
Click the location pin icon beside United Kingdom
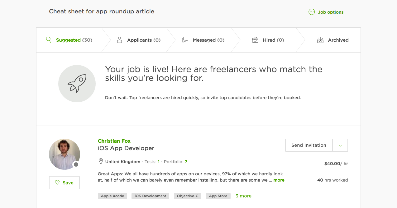tap(101, 162)
